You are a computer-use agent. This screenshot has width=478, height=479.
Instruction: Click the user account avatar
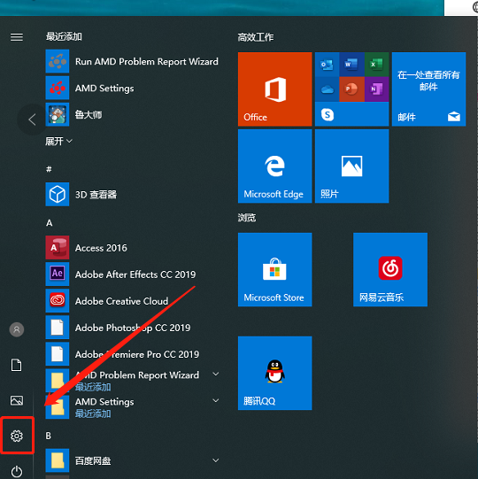tap(17, 329)
